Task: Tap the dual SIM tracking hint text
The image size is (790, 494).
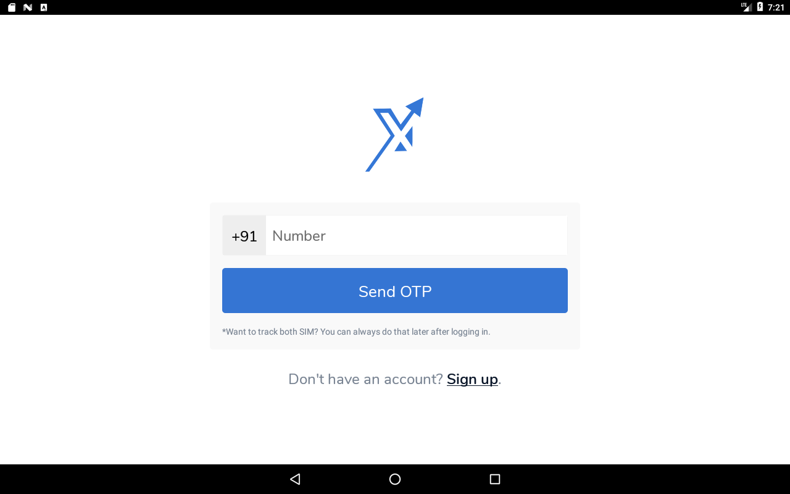Action: coord(356,332)
